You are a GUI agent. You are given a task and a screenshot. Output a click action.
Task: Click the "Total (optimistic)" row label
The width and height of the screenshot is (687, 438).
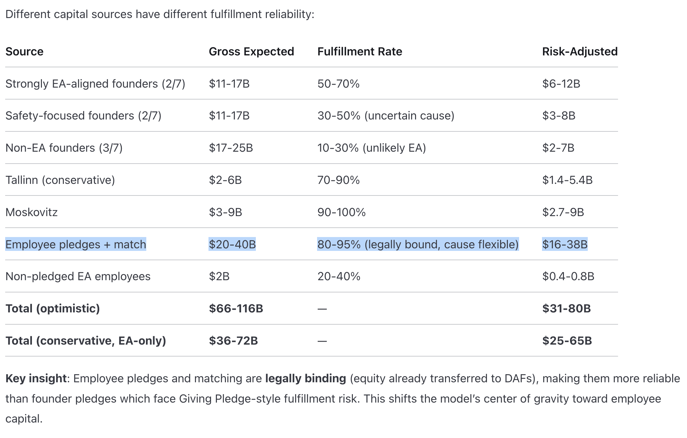53,309
